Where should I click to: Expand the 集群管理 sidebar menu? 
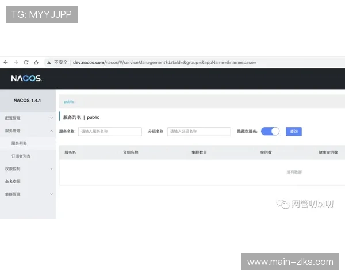point(28,194)
